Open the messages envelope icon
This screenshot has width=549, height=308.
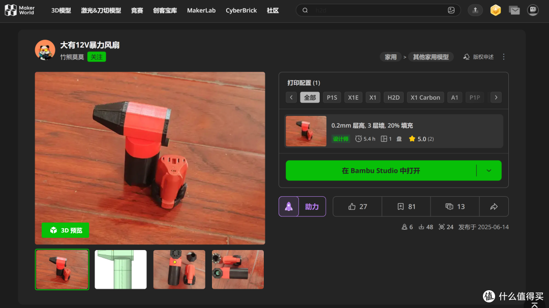[514, 11]
